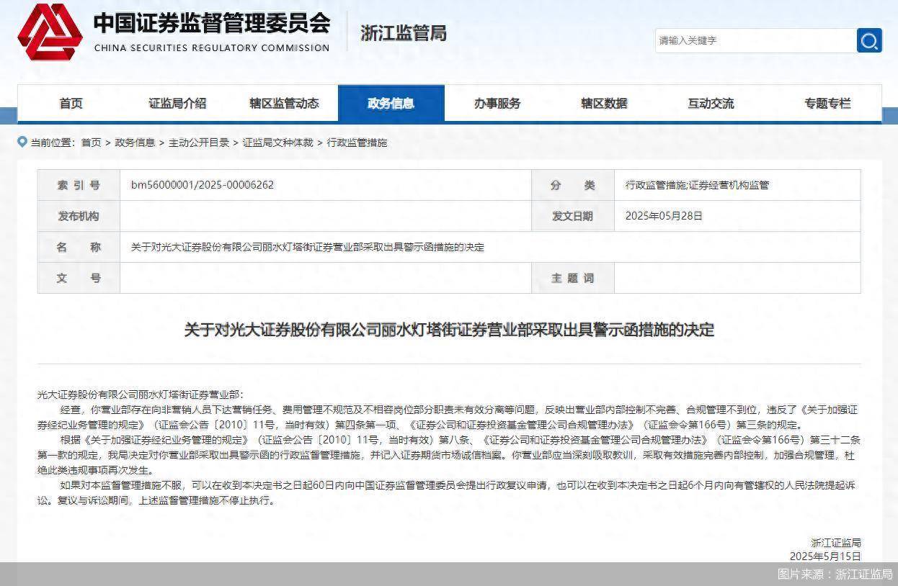Viewport: 898px width, 586px height.
Task: Open the 辖区监管动态 navigation tab
Action: click(284, 104)
